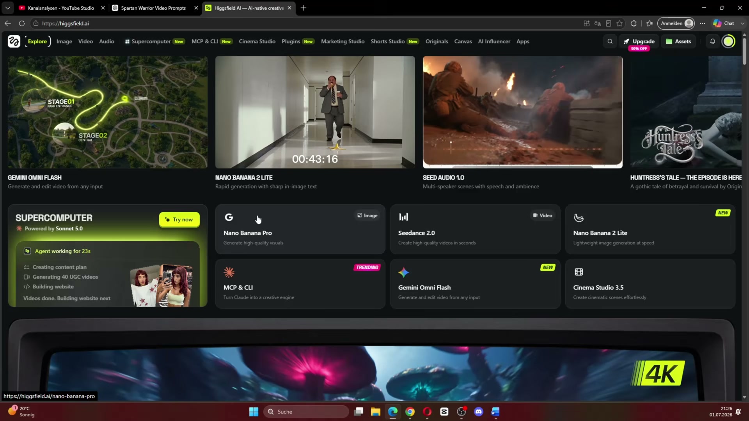Open the Huntress's Tale thumbnail

(686, 112)
